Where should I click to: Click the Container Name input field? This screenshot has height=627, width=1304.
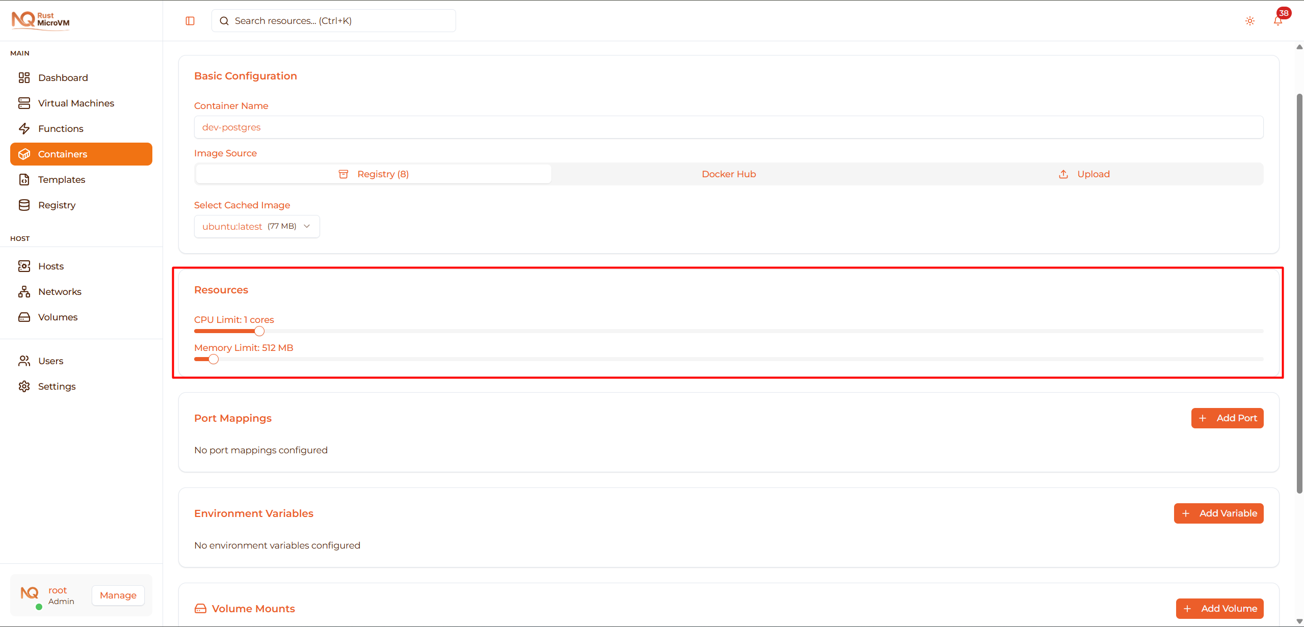[x=728, y=127]
